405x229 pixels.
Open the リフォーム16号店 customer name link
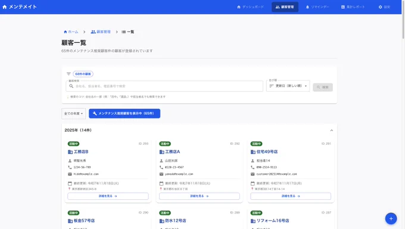[273, 221]
